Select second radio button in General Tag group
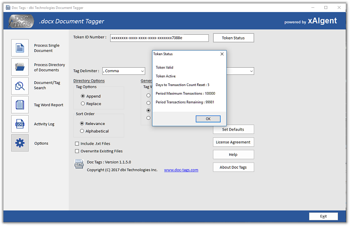This screenshot has height=226, width=350. click(148, 103)
